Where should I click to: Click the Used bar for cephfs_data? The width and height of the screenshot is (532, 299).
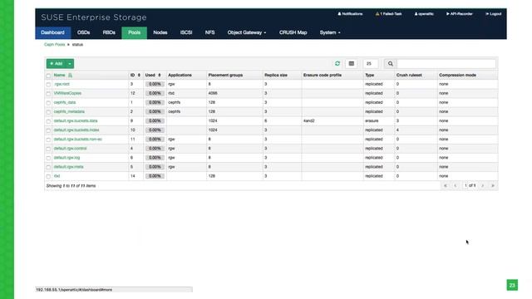(155, 102)
